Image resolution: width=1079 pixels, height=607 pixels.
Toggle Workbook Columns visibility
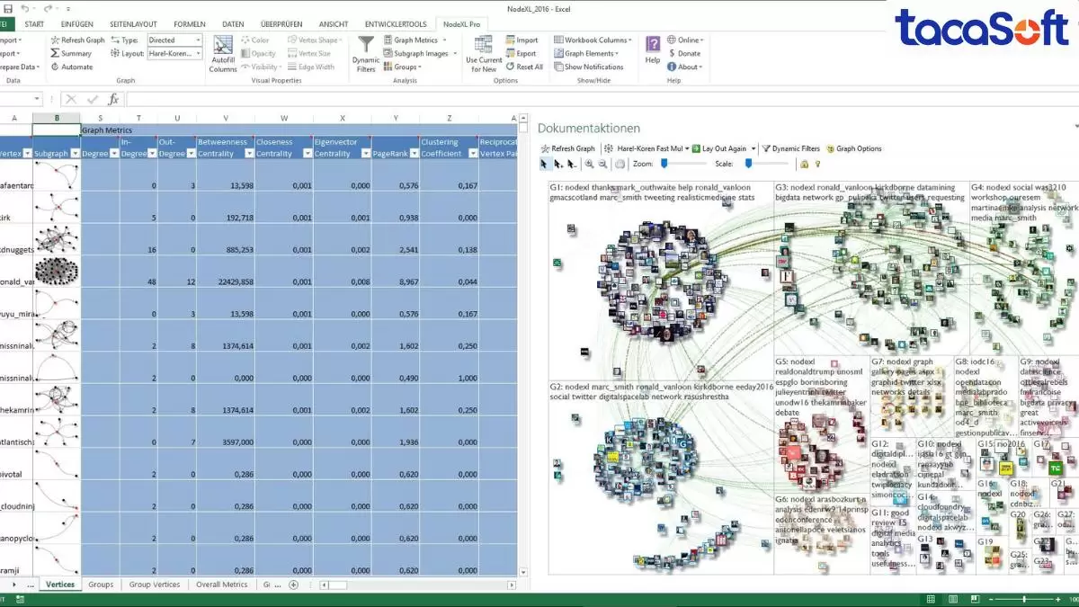pyautogui.click(x=591, y=40)
